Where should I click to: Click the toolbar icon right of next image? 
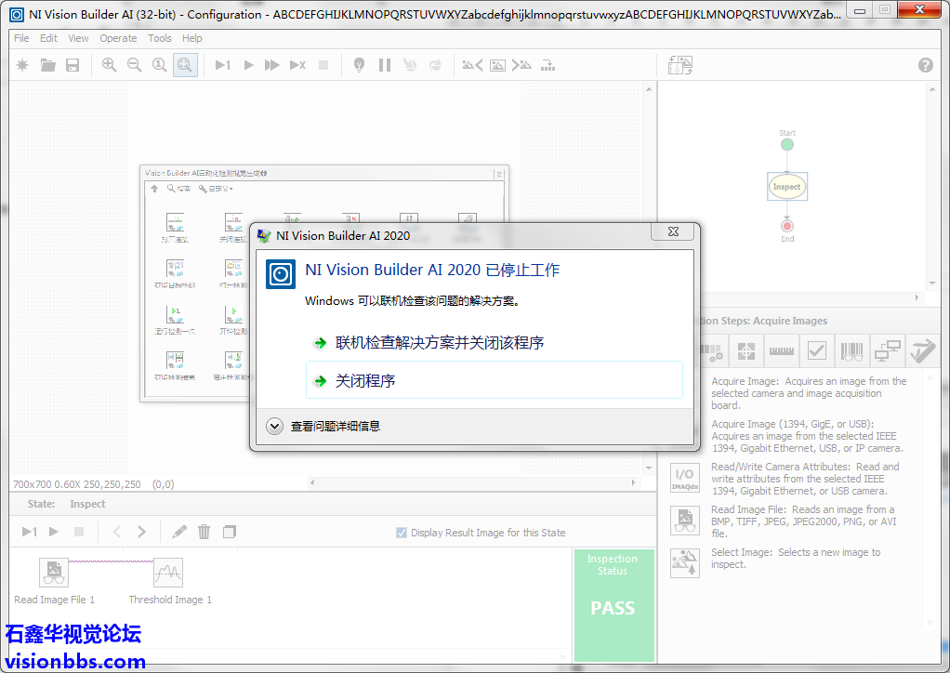point(548,65)
